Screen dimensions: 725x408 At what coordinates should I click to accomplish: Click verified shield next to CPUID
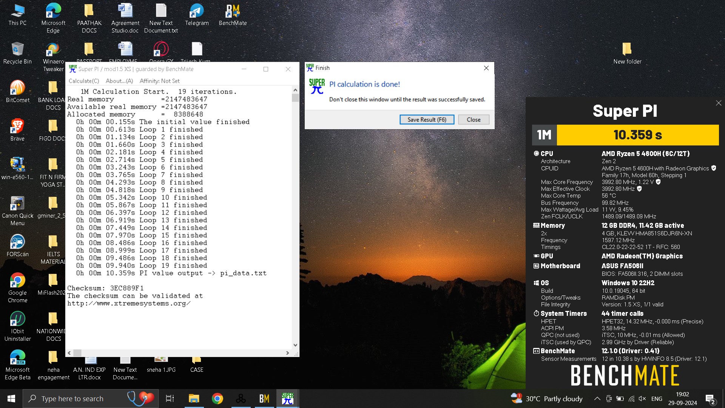click(713, 168)
